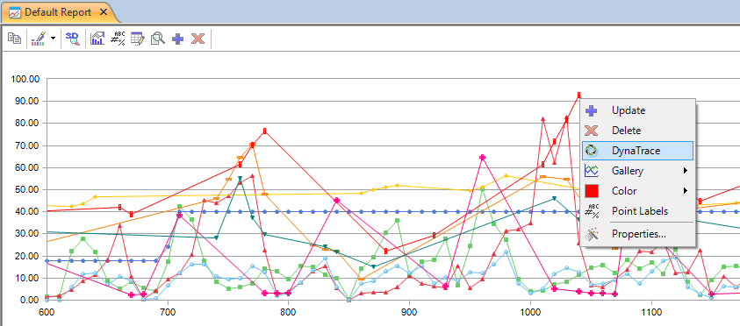
Task: Choose Delete in the context menu
Action: point(637,131)
